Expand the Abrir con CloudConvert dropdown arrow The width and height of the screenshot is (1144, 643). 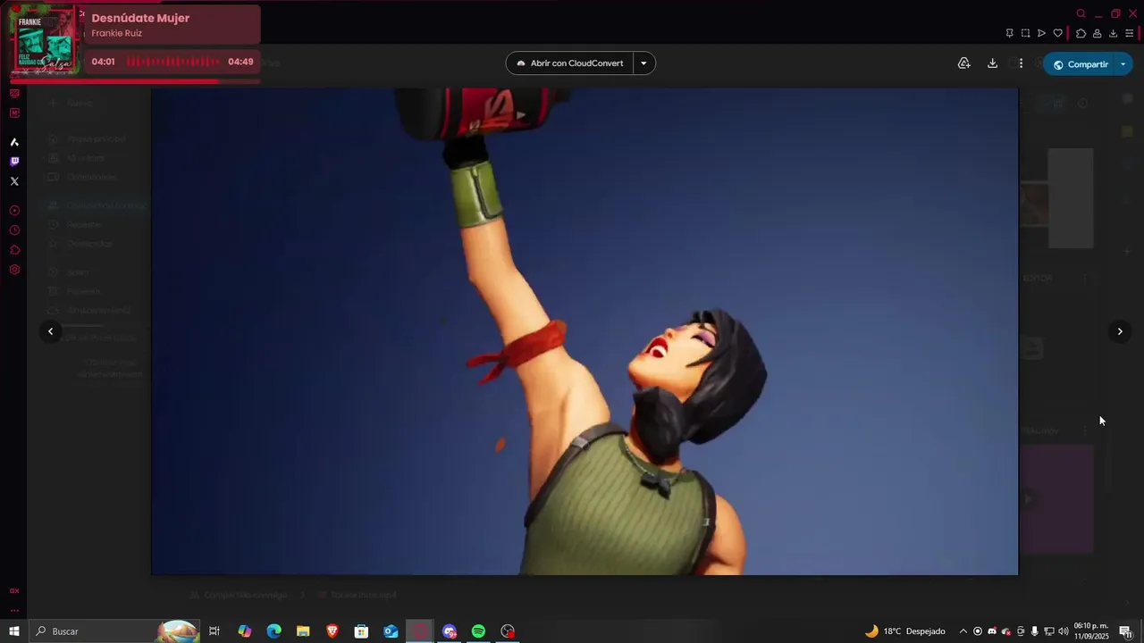(x=643, y=63)
